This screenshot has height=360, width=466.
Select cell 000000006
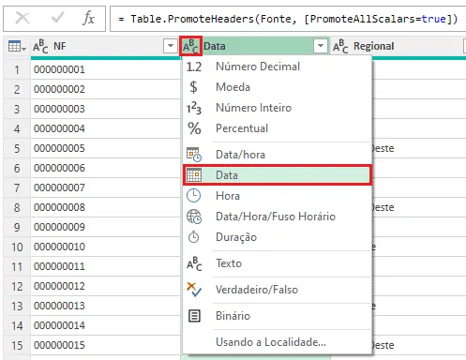[106, 168]
